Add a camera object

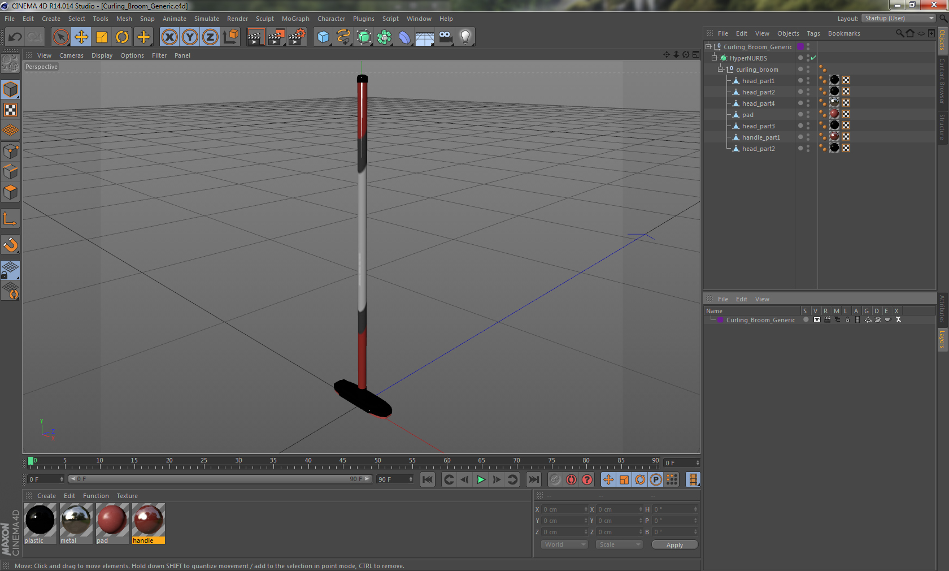445,37
